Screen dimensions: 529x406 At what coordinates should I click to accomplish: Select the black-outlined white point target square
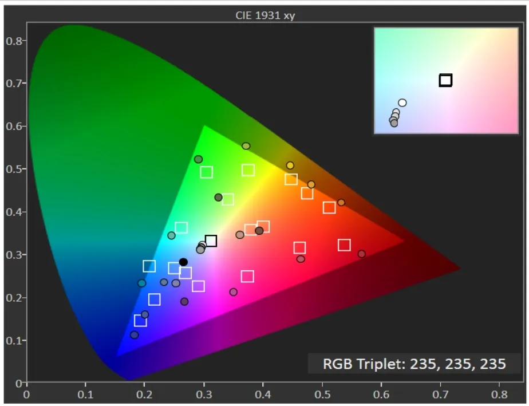[x=211, y=241]
